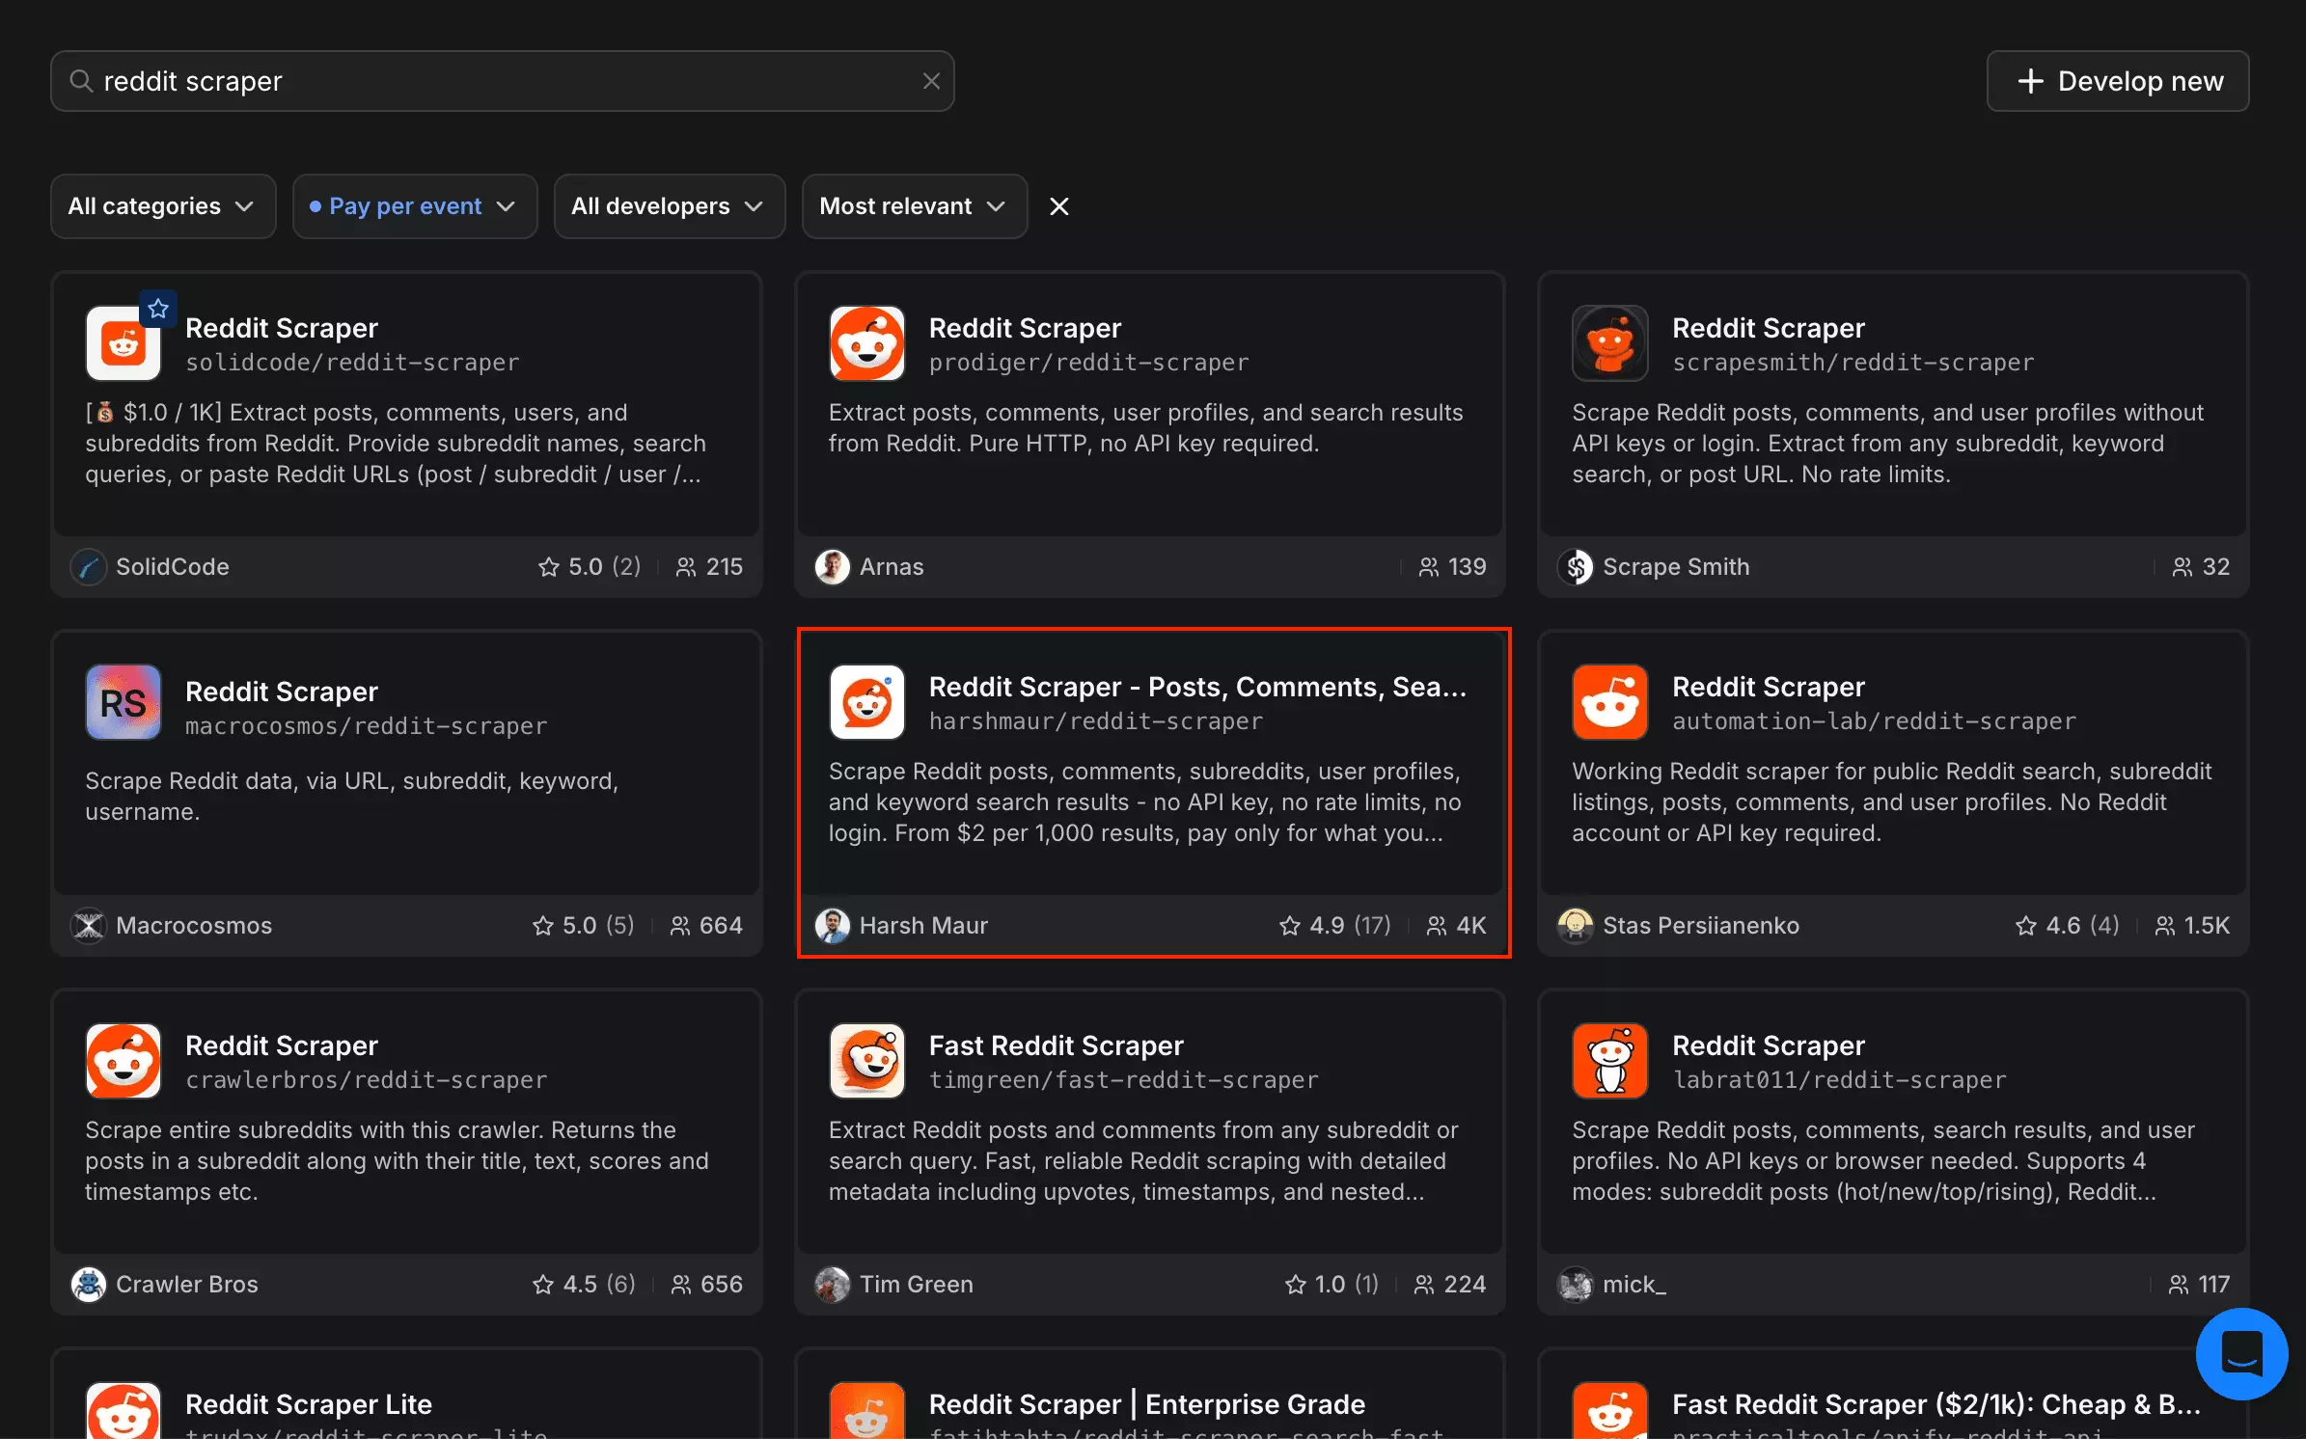Clear the reddit scraper search text

click(x=931, y=81)
